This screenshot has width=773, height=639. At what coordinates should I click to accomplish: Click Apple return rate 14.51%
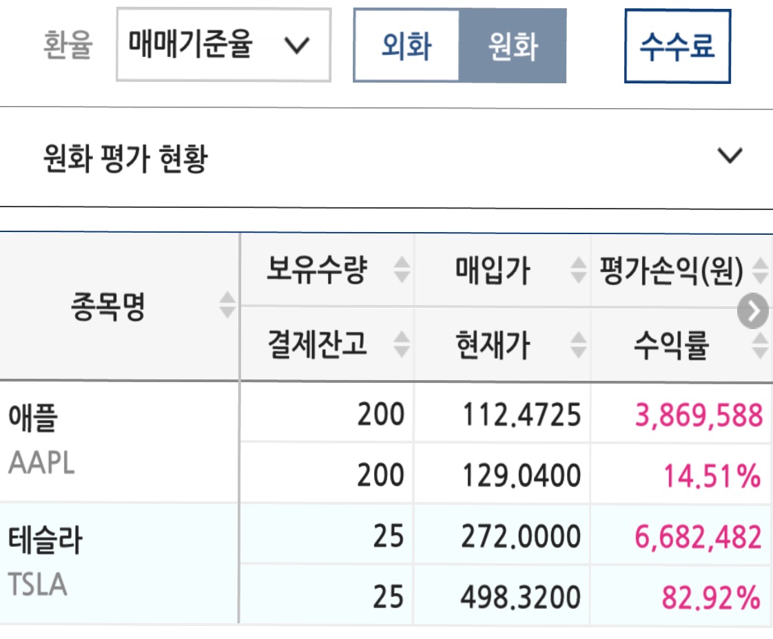[x=712, y=476]
